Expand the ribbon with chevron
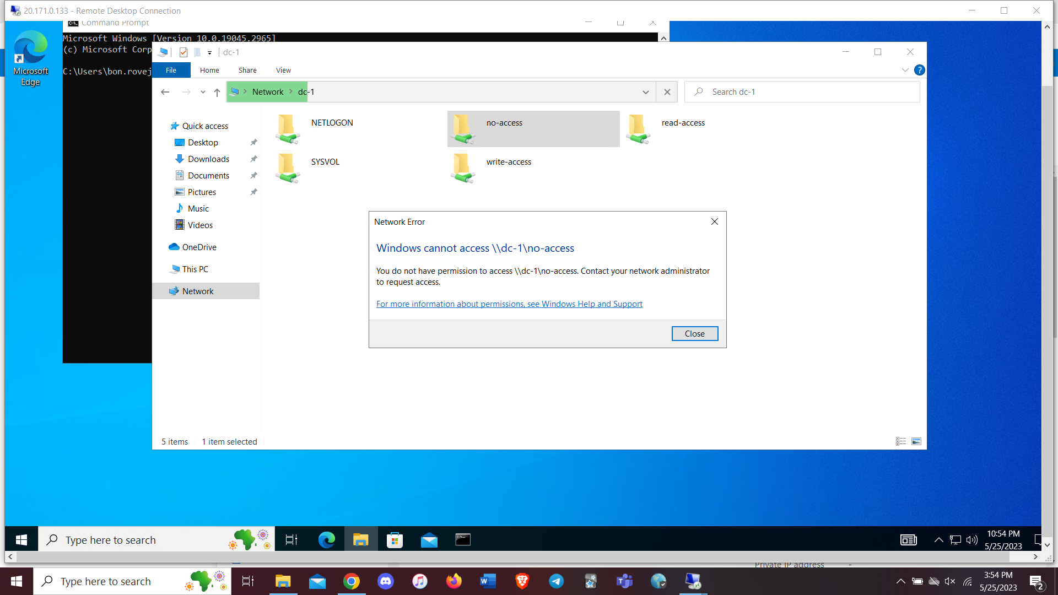 coord(905,70)
